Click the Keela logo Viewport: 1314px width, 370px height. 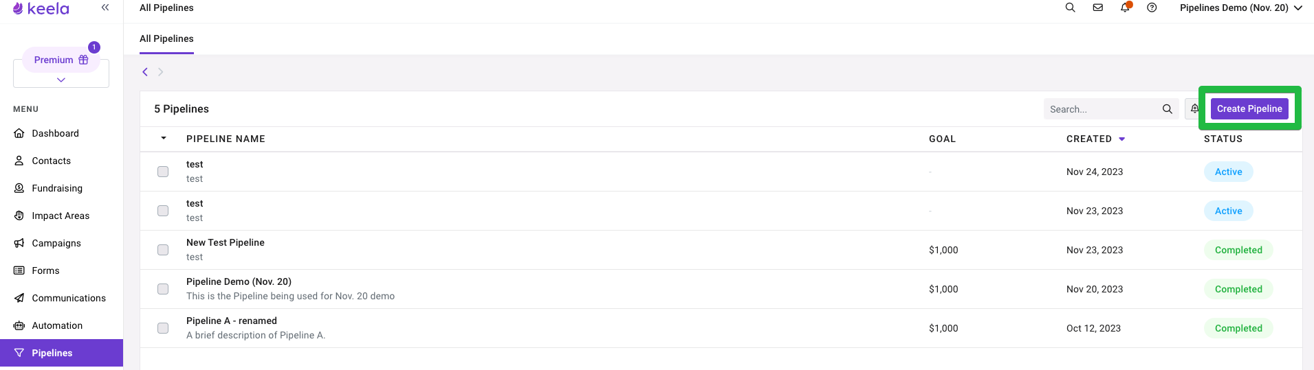pyautogui.click(x=41, y=8)
